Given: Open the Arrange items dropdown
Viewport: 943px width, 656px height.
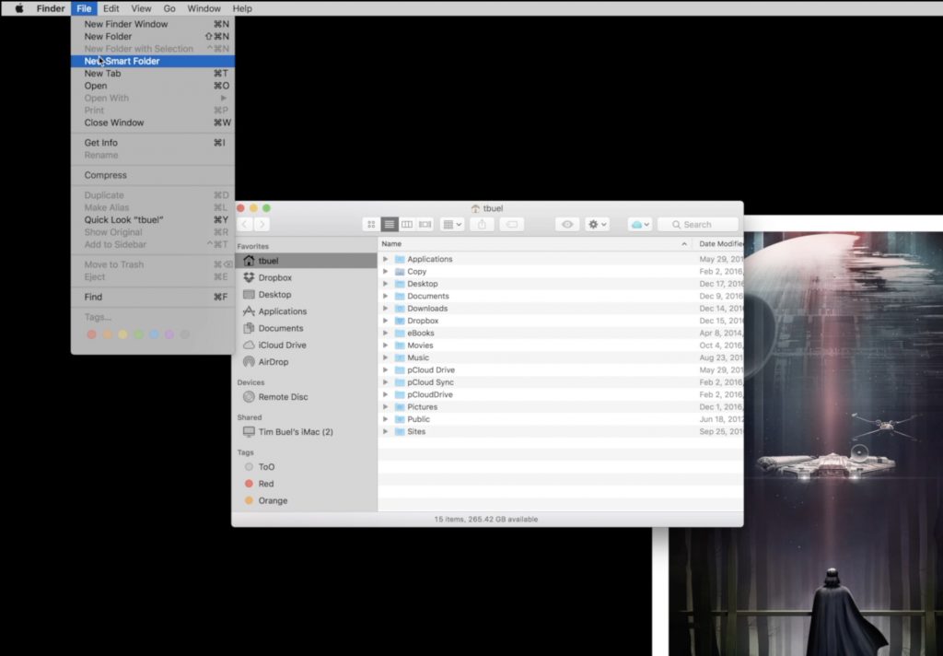Looking at the screenshot, I should click(451, 225).
